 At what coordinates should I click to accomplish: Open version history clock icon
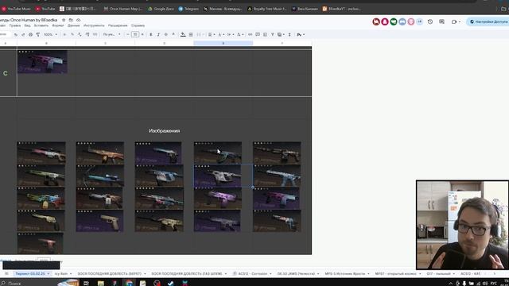pos(430,21)
